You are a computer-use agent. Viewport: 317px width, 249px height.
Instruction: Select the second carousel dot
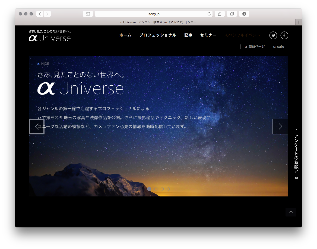[x=156, y=189]
